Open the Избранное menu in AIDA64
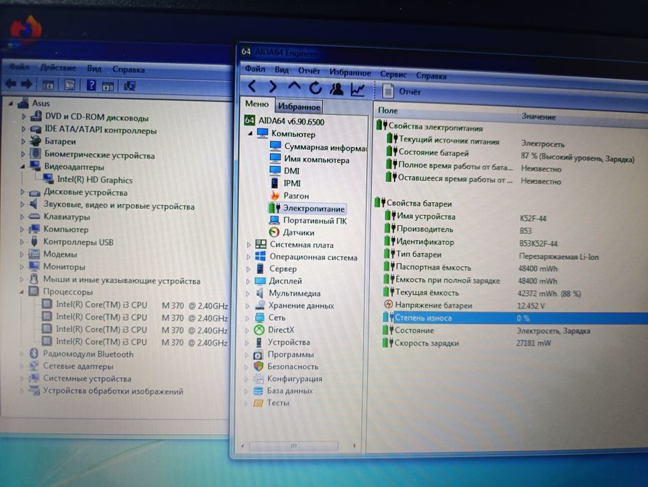The width and height of the screenshot is (648, 487). pyautogui.click(x=350, y=72)
